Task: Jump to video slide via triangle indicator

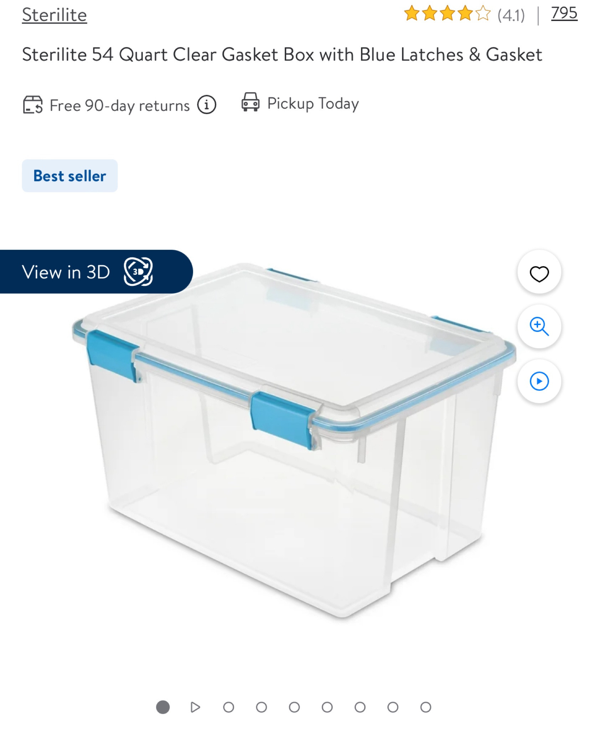Action: point(195,707)
